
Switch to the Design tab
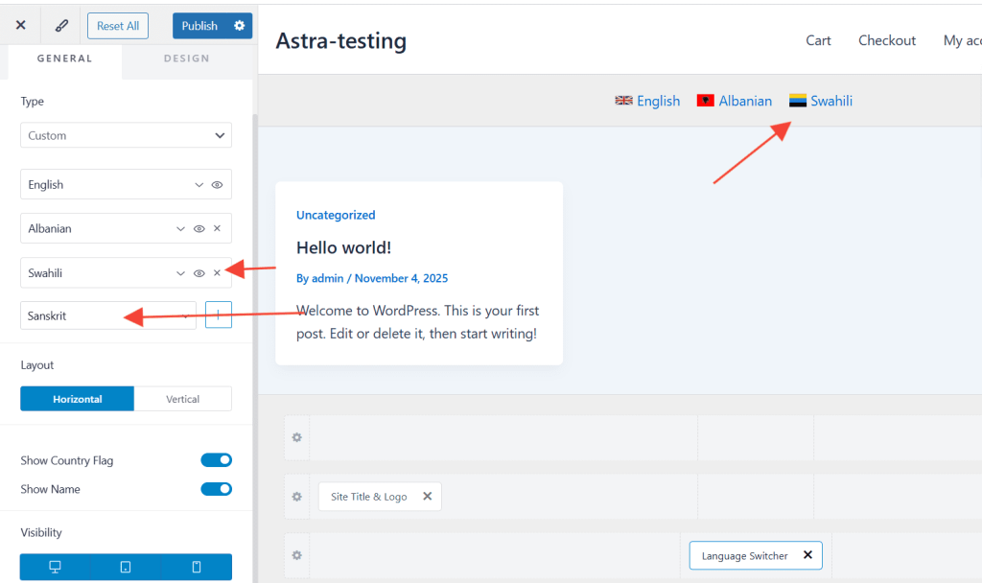click(x=186, y=58)
